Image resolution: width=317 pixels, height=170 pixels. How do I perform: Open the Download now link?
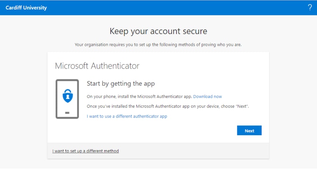pos(207,96)
